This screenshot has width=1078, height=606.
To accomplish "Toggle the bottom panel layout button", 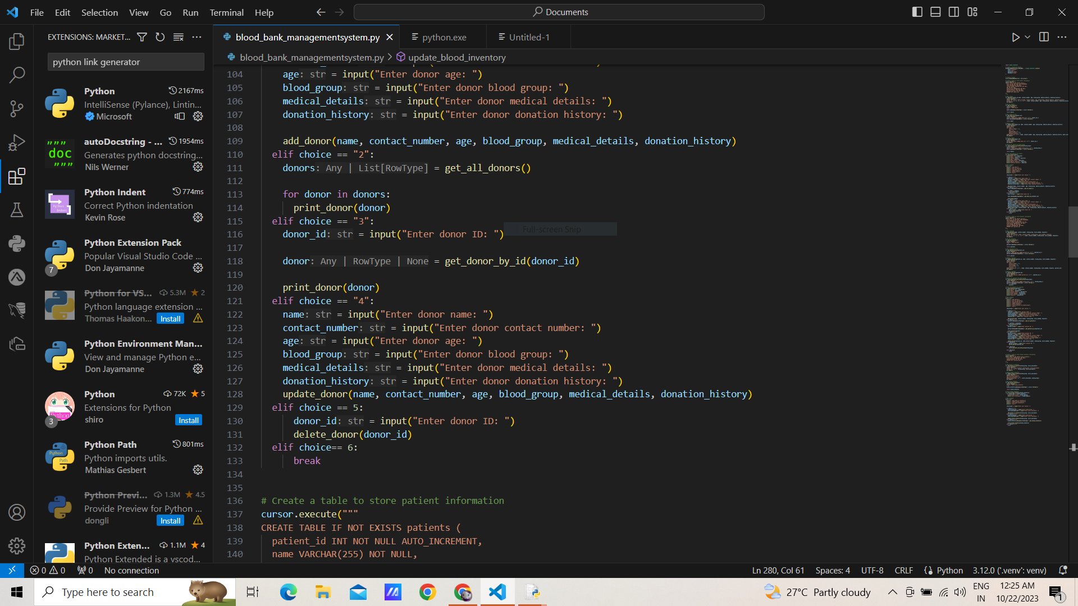I will [935, 12].
